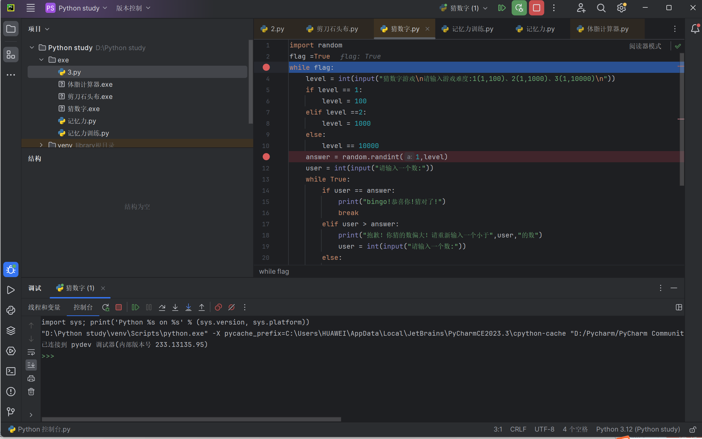
Task: Click the 阅读器模式 link in the editor
Action: 645,46
